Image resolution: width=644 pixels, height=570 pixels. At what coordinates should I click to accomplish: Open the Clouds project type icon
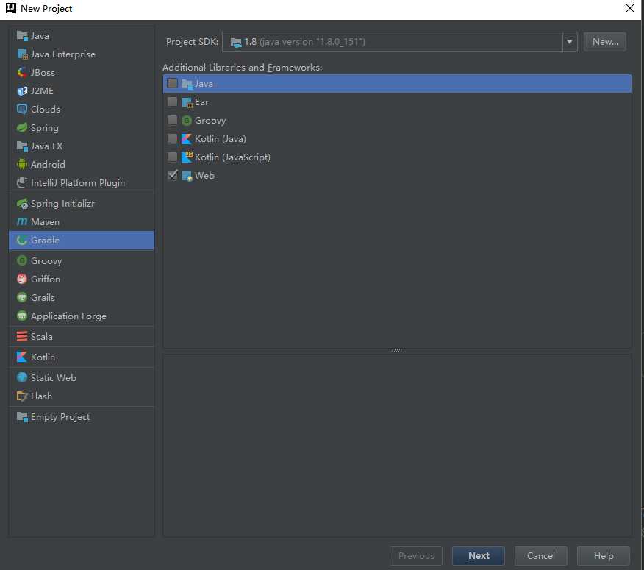coord(22,110)
